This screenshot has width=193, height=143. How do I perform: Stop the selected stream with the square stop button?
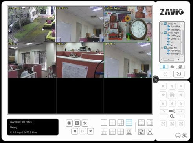click(x=75, y=131)
